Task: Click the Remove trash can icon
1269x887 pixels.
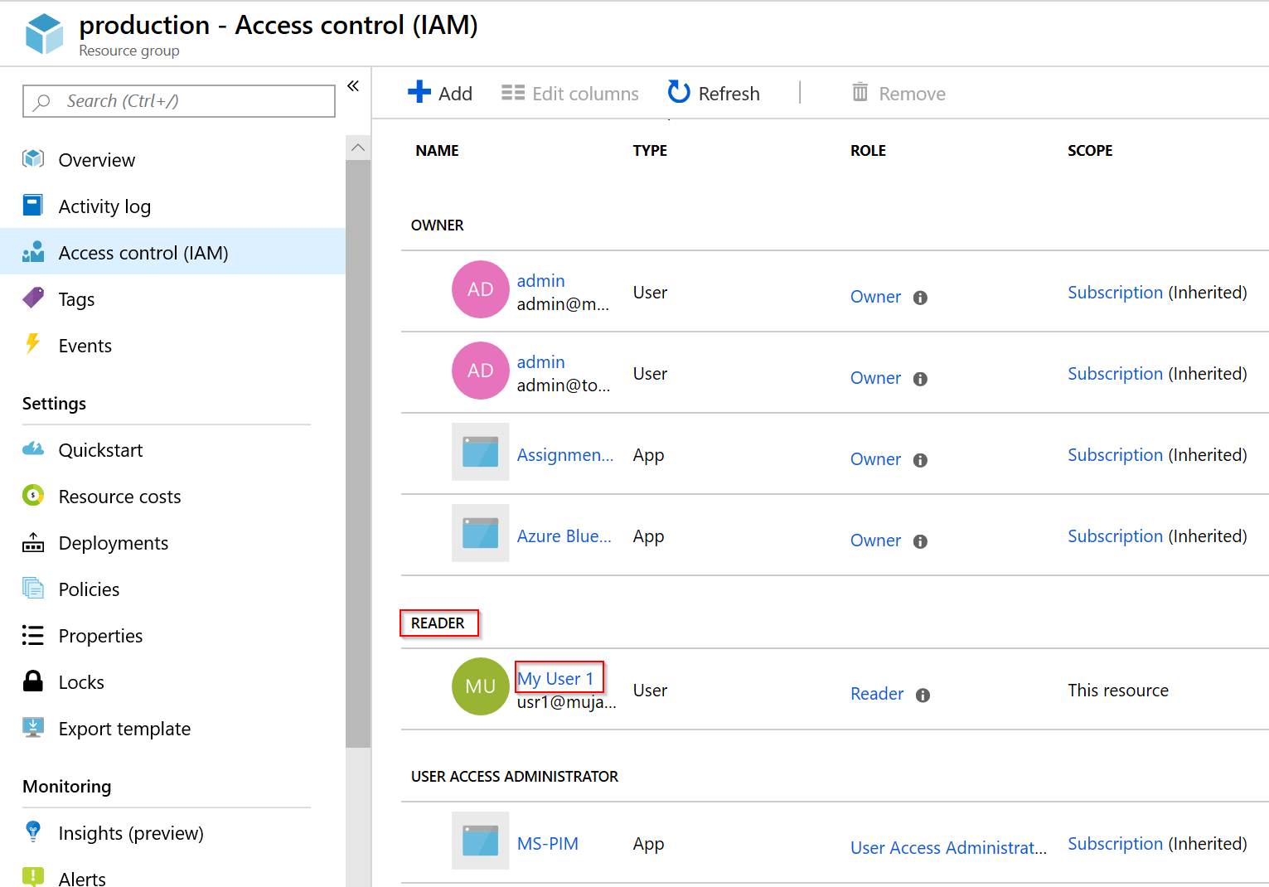Action: [860, 92]
